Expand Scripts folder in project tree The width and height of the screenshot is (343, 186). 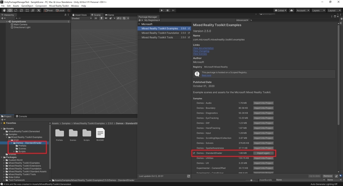14,151
